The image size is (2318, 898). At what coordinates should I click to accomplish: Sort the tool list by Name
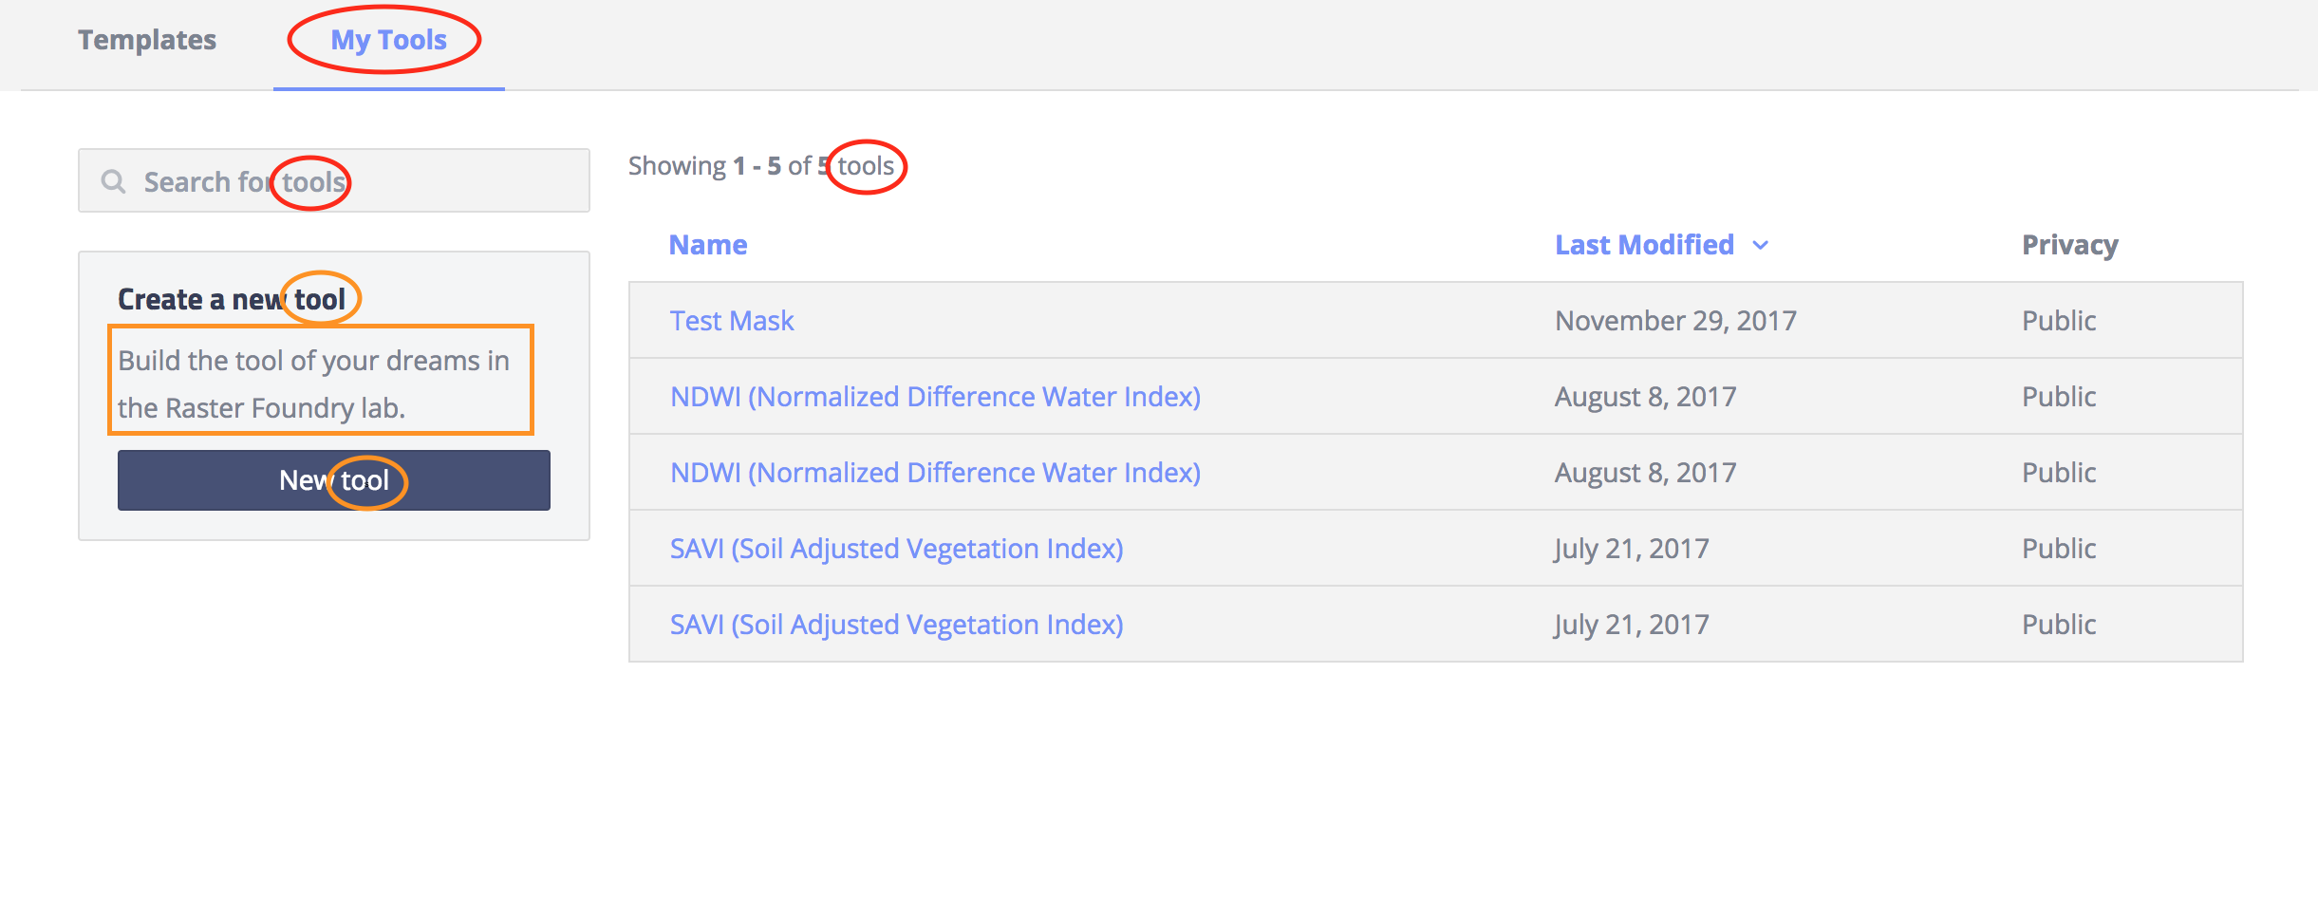pyautogui.click(x=707, y=245)
